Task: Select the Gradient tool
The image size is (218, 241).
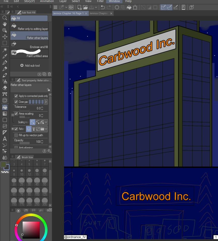Action: click(x=5, y=114)
